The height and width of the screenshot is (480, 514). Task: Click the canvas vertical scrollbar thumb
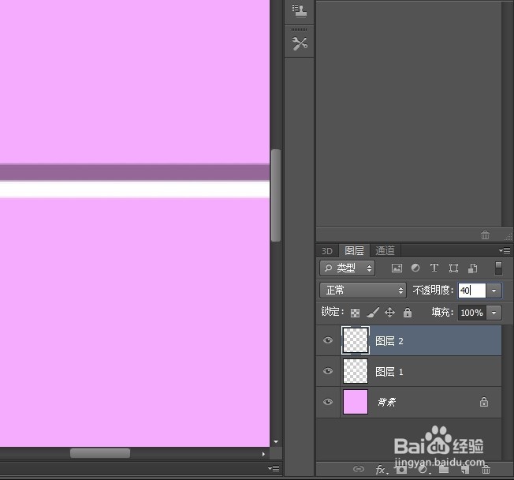tap(276, 195)
